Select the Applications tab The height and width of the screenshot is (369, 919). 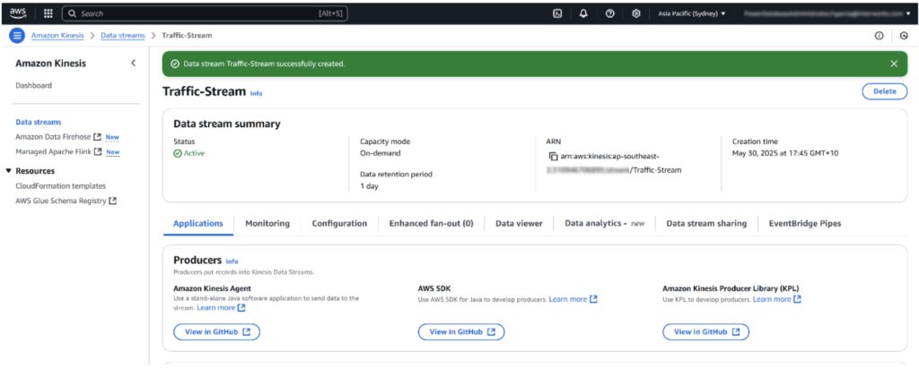click(198, 223)
